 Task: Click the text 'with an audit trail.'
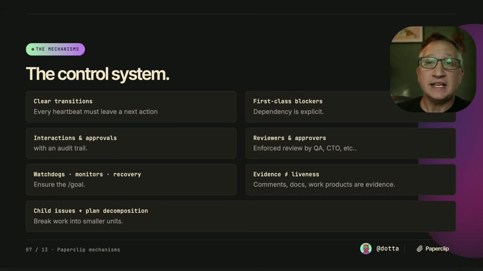[x=60, y=148]
